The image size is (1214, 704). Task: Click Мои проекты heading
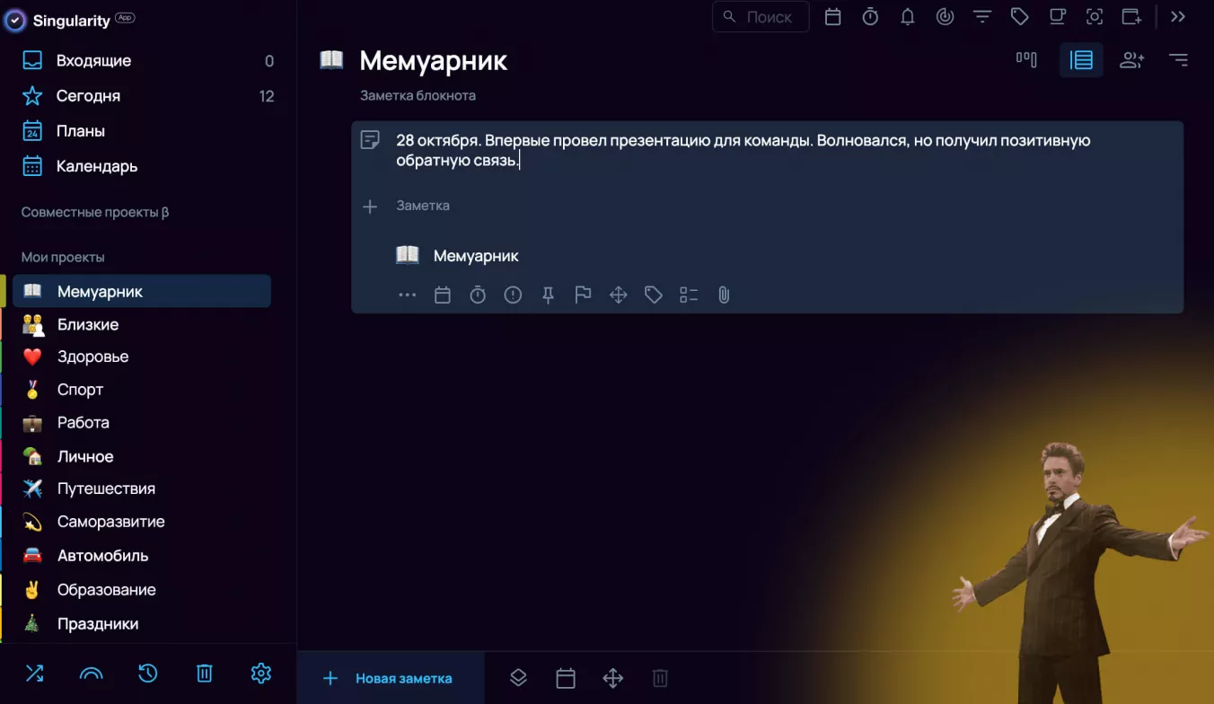point(63,257)
